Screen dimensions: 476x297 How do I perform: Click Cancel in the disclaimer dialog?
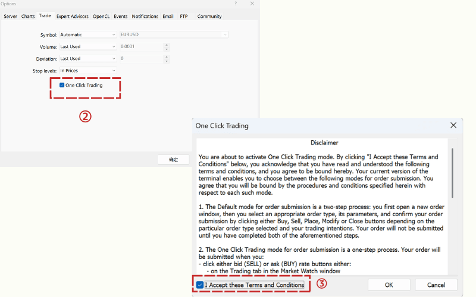(x=436, y=285)
